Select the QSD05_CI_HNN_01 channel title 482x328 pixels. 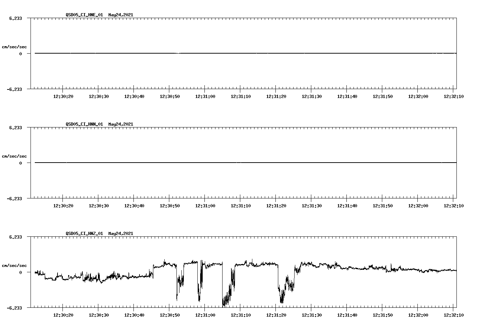[84, 124]
